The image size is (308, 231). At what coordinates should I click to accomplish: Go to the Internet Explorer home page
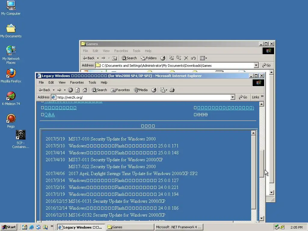[x=85, y=90]
